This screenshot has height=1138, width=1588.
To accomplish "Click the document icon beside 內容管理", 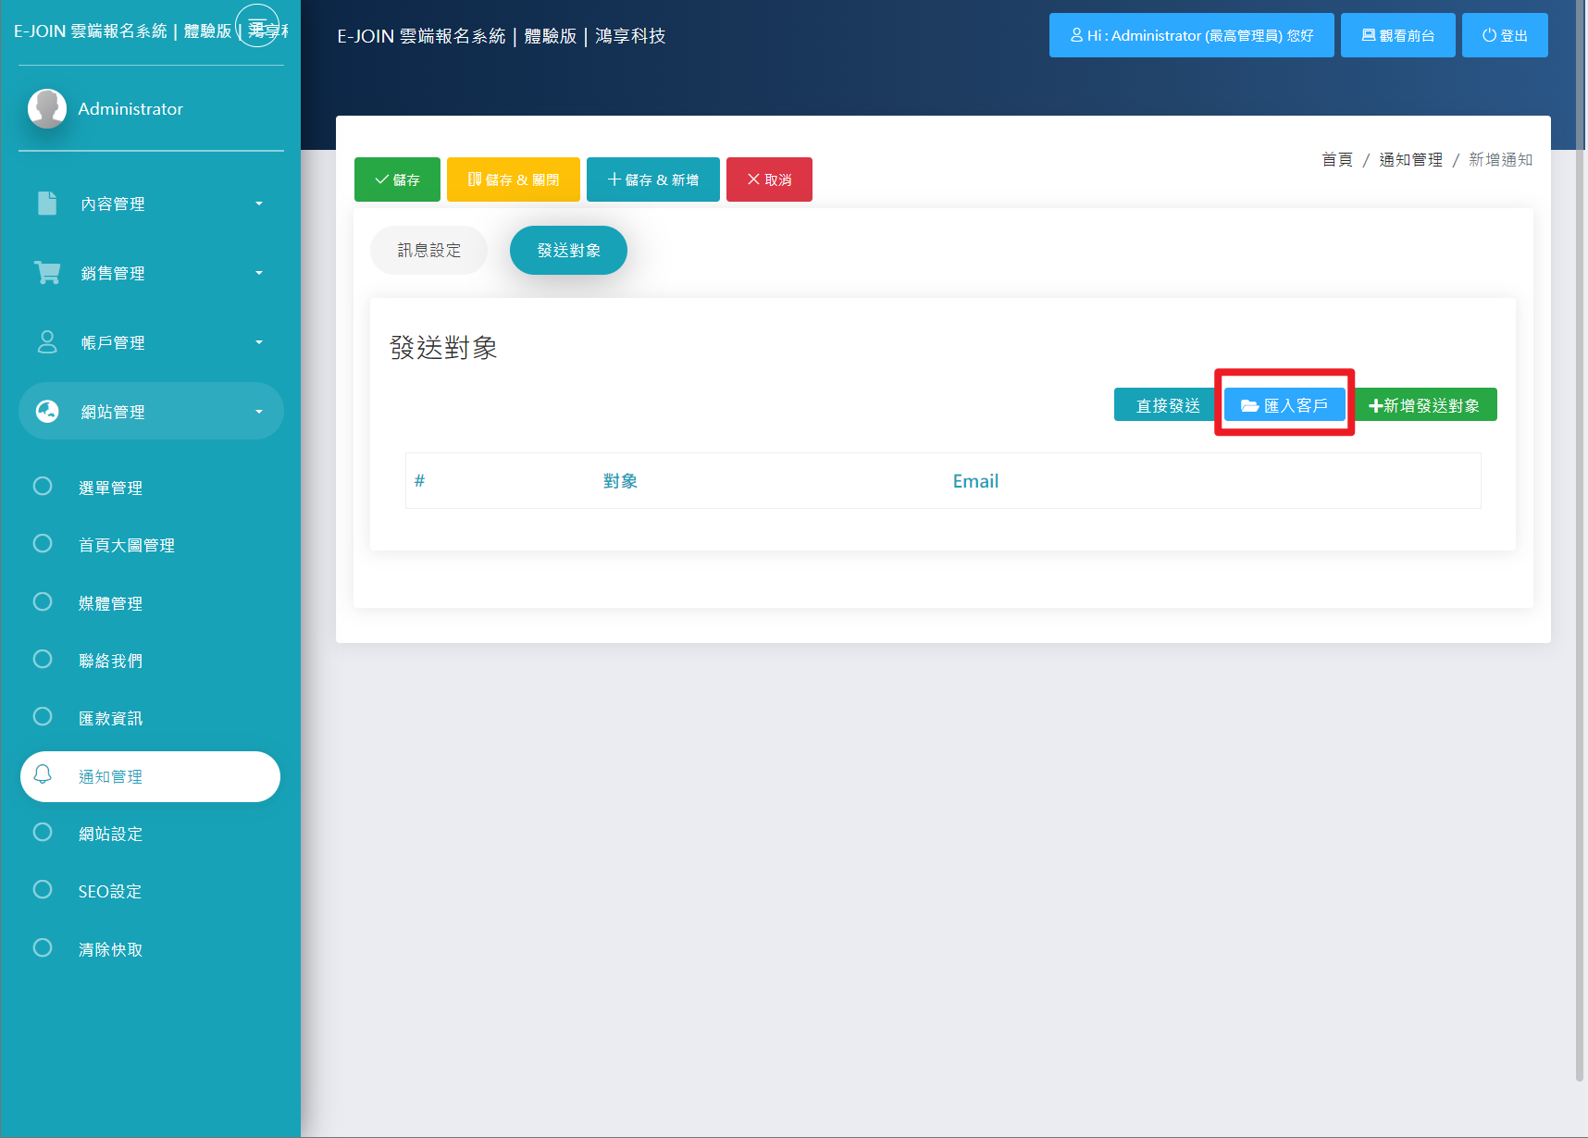I will pos(47,204).
